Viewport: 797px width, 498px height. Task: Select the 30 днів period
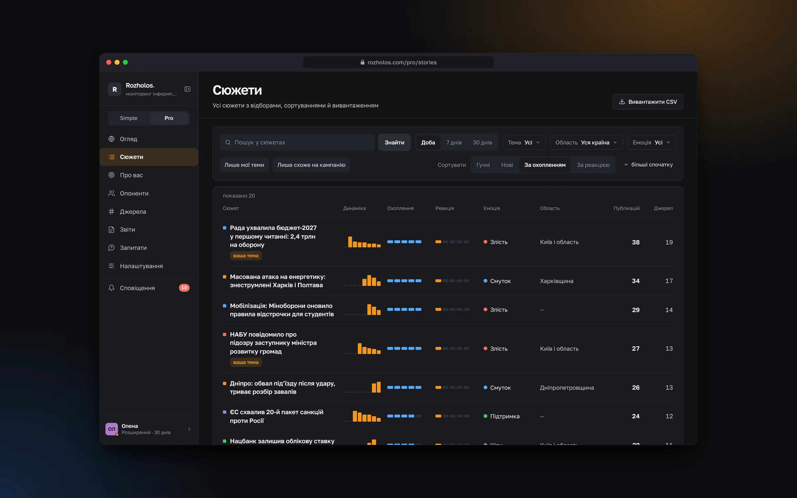(x=482, y=142)
